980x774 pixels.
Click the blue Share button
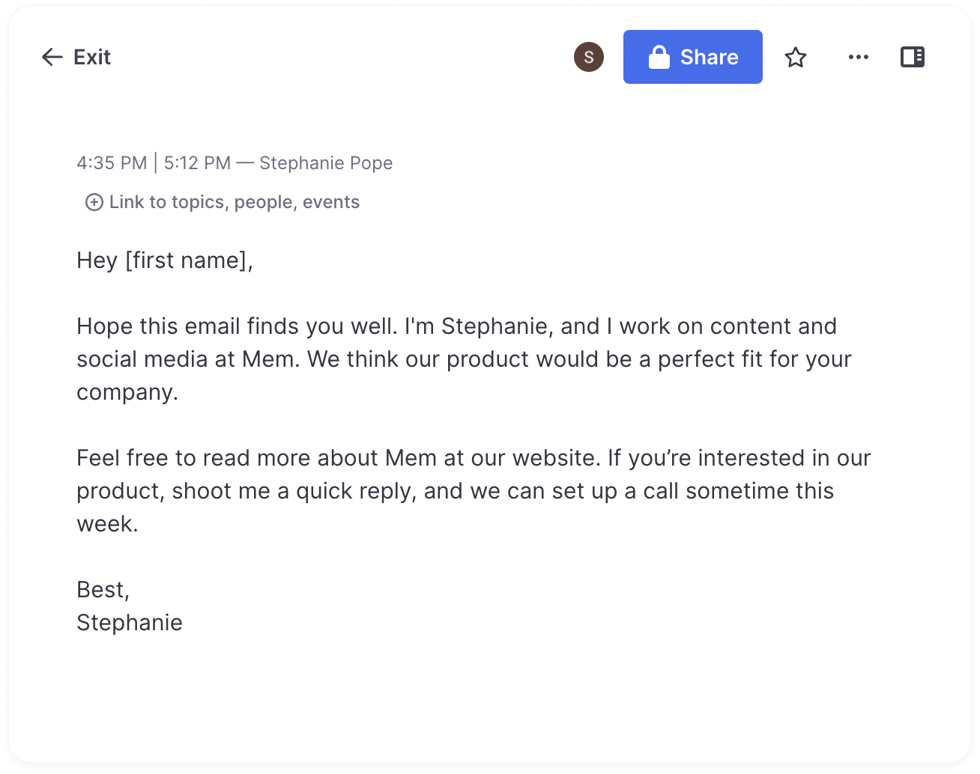point(693,57)
